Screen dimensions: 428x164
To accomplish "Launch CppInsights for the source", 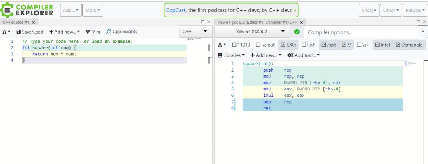I will coord(122,32).
